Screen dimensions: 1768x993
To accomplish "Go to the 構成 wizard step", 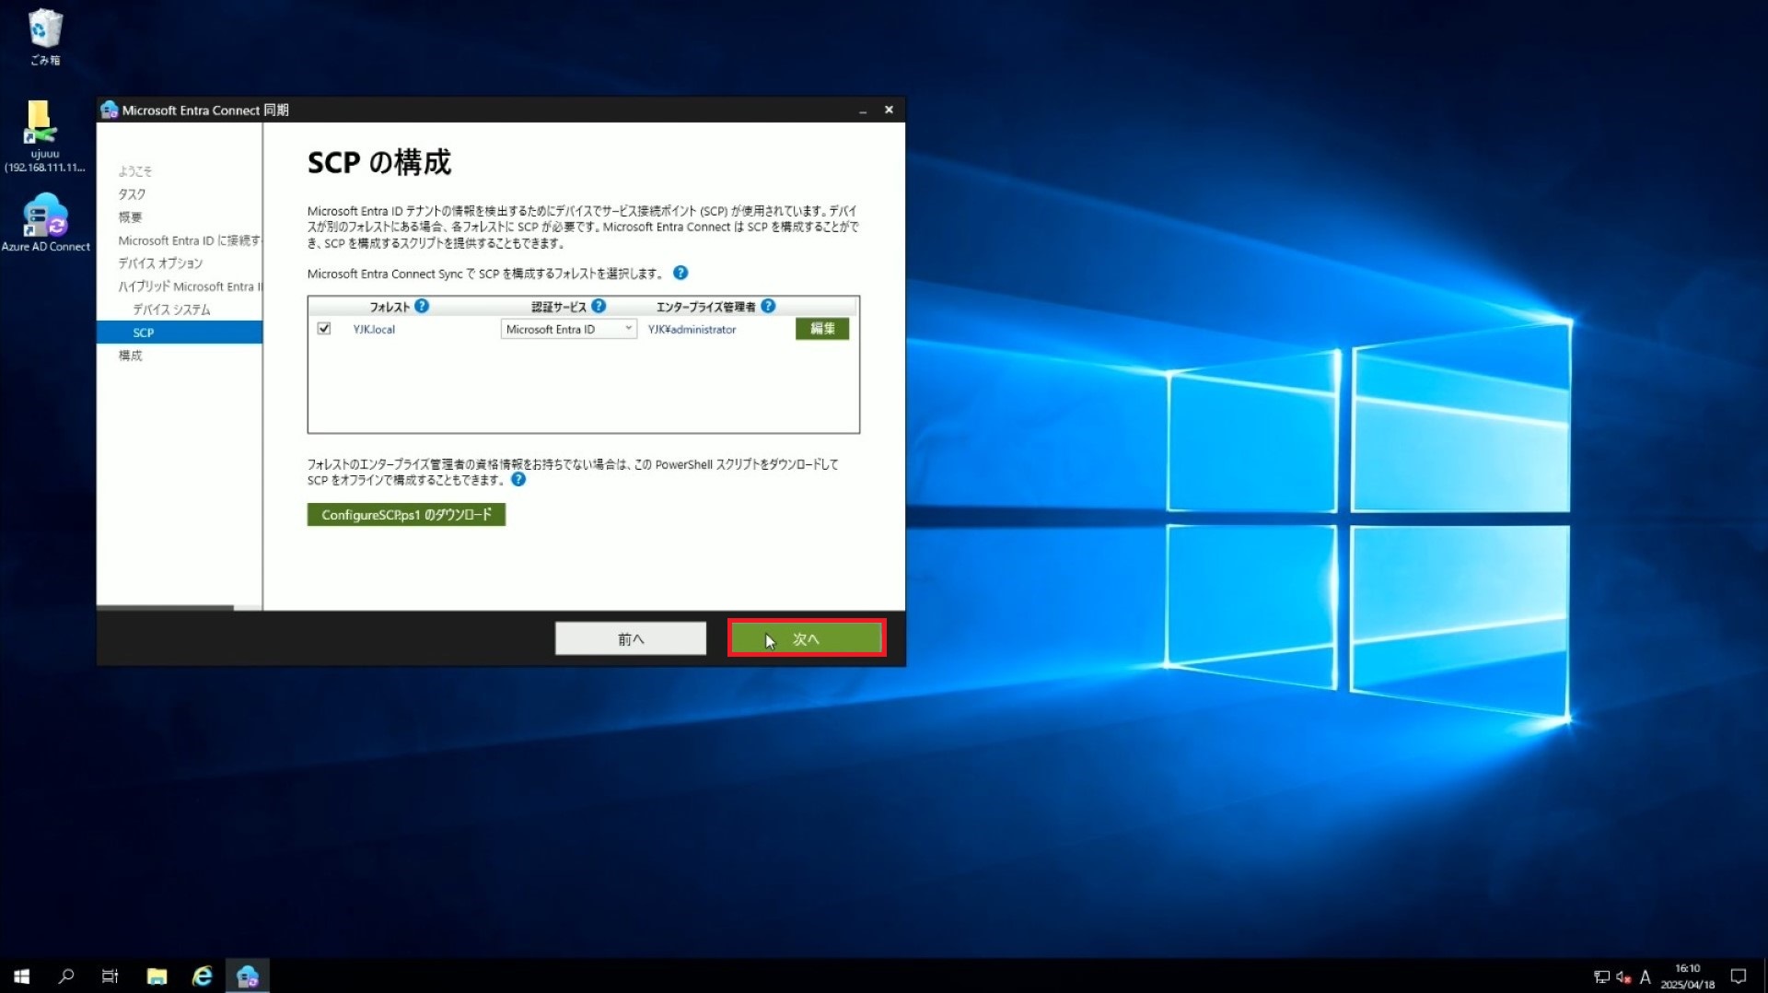I will click(130, 356).
